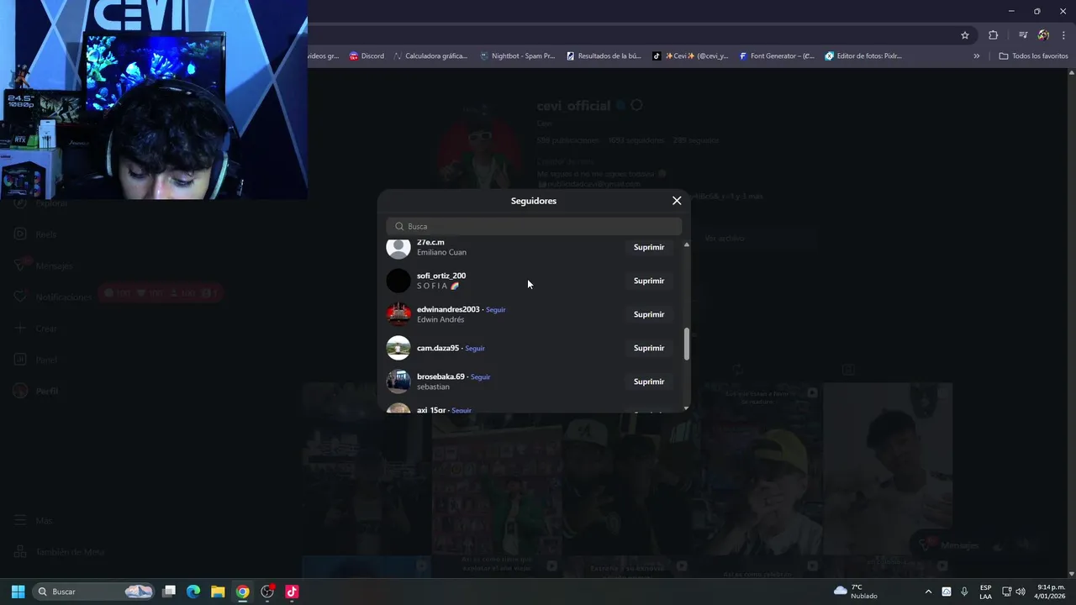Follow cam.daza95 via Seguir link
1076x605 pixels.
click(x=475, y=348)
